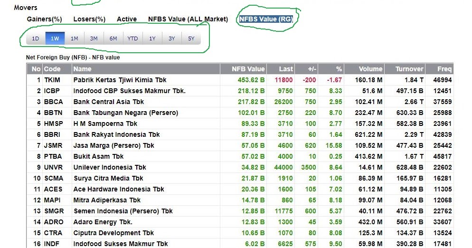Click Mitra Adiperkasa Tbk name
The height and width of the screenshot is (248, 472).
pyautogui.click(x=107, y=200)
